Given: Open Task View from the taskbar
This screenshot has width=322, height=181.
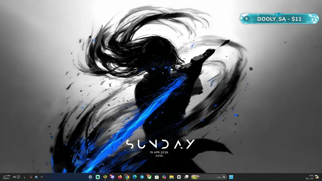Looking at the screenshot, I should click(186, 177).
